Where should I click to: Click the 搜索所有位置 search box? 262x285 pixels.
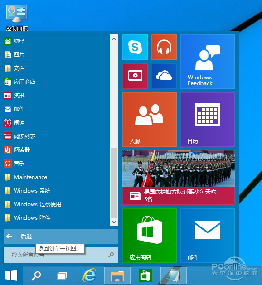pos(61,255)
